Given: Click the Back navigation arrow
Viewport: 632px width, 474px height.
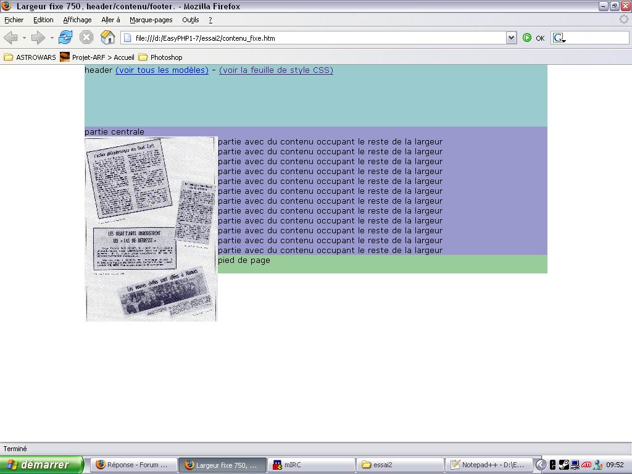Looking at the screenshot, I should (10, 38).
